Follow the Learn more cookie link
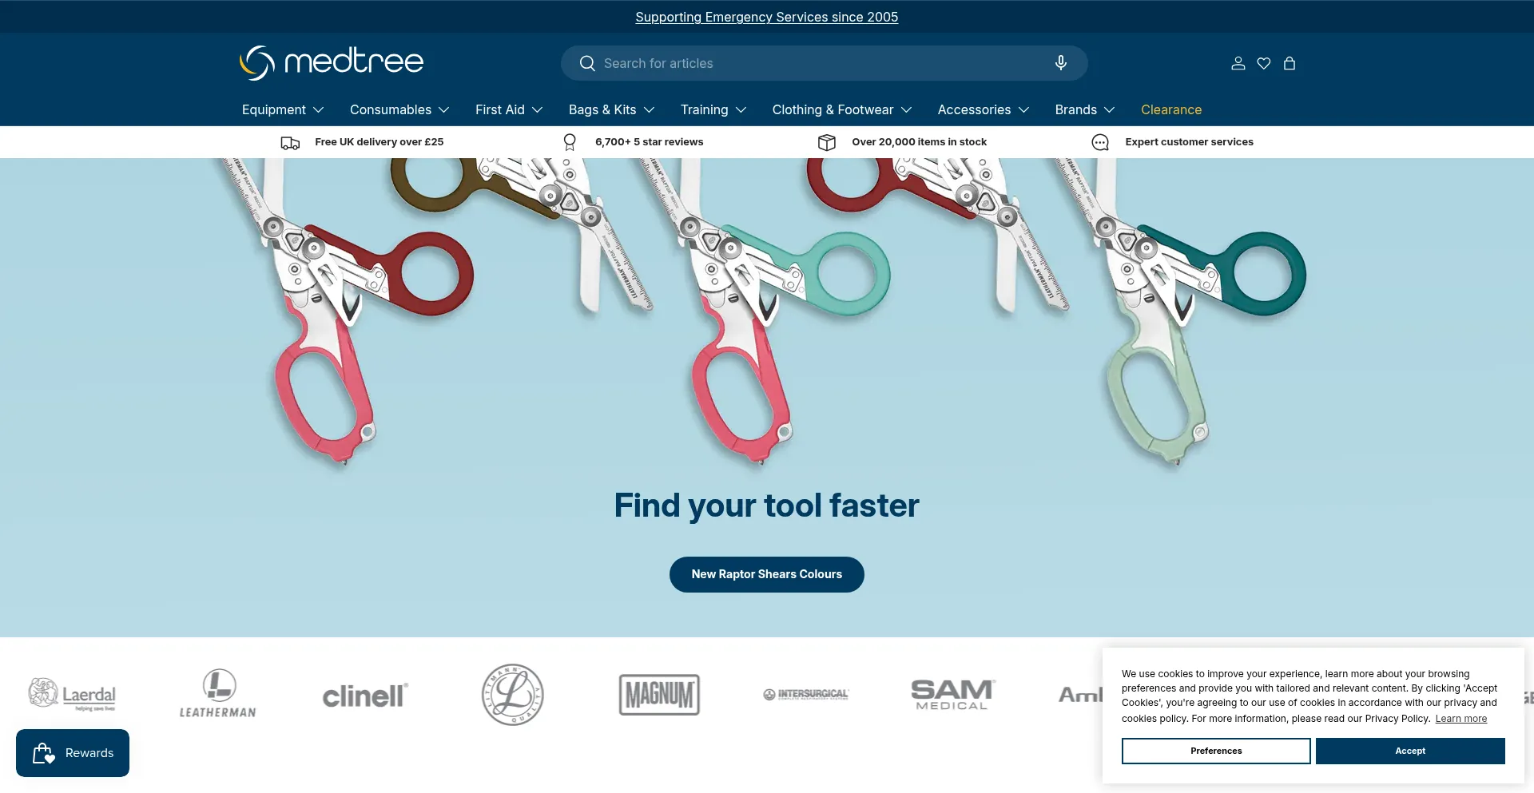 click(x=1460, y=719)
